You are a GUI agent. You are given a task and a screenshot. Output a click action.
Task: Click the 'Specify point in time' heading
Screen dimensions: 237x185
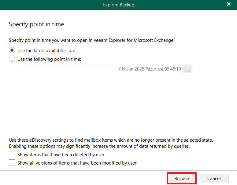[x=36, y=24]
